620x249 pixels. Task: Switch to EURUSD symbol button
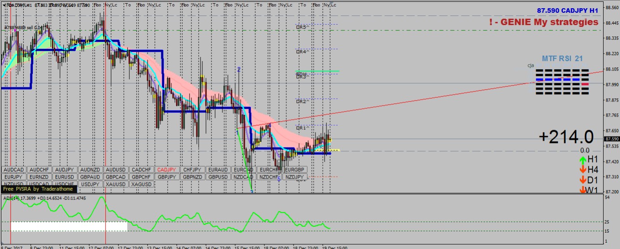65,177
